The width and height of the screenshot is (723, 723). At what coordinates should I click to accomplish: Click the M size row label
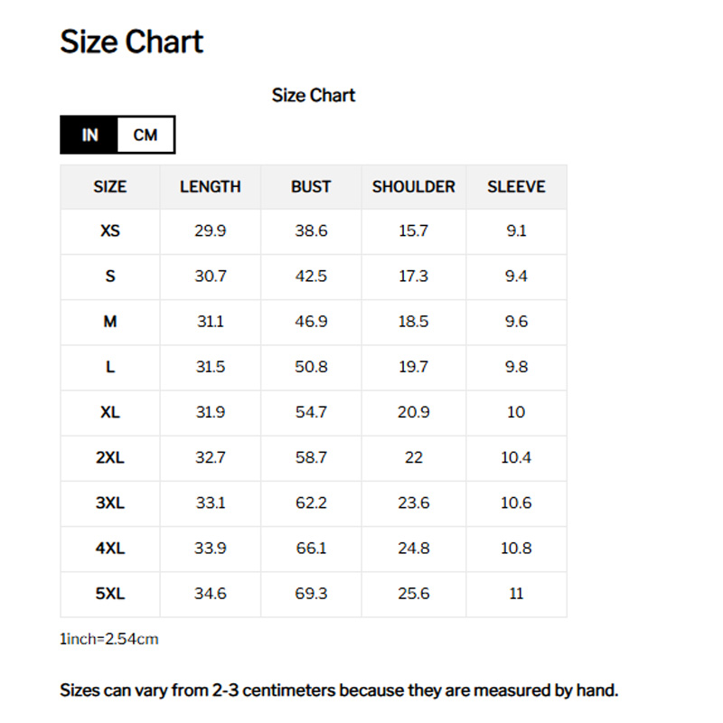click(x=110, y=322)
